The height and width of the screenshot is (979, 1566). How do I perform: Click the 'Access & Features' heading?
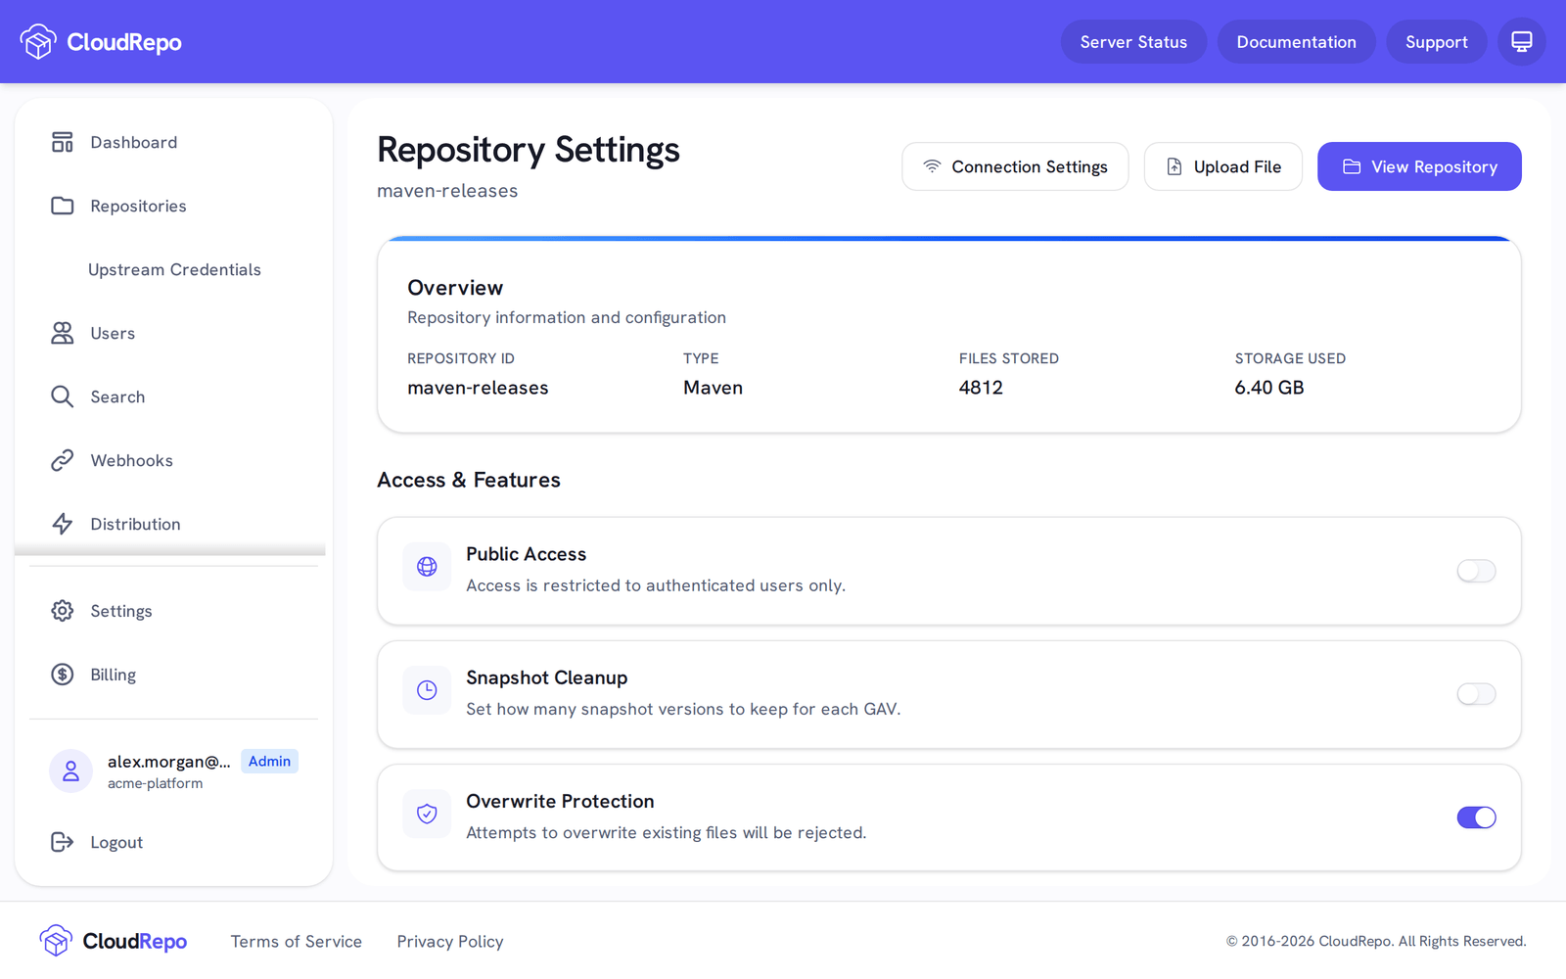[x=469, y=480]
